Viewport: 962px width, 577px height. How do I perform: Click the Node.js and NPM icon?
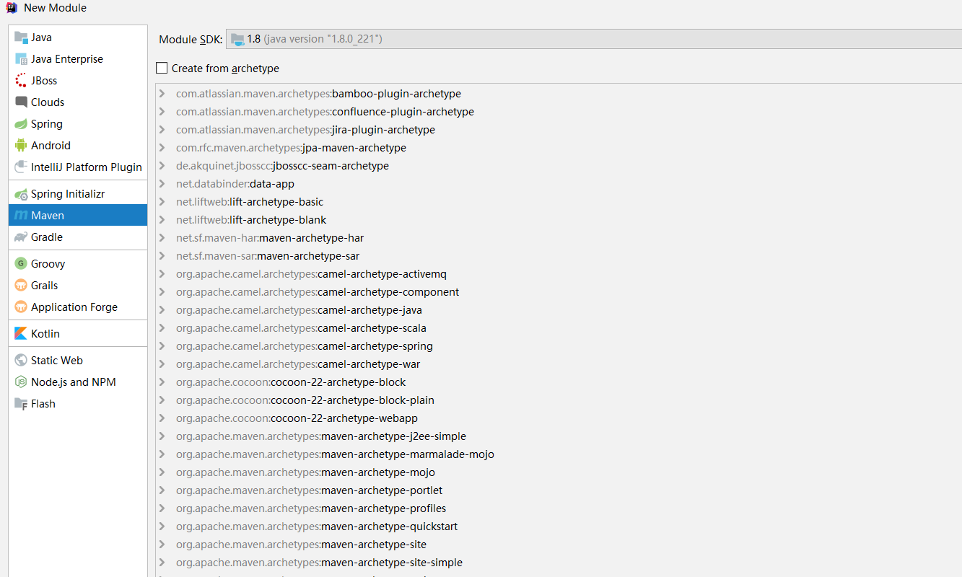coord(21,382)
